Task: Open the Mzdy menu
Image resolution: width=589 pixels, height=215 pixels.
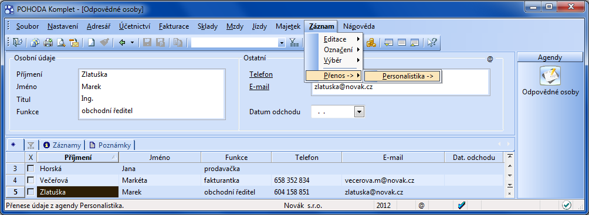Action: pyautogui.click(x=235, y=26)
